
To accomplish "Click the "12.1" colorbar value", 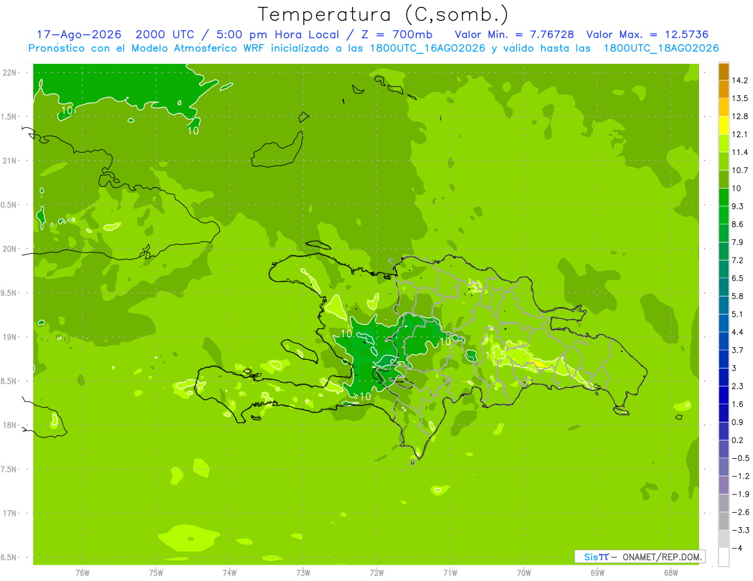I will click(740, 135).
